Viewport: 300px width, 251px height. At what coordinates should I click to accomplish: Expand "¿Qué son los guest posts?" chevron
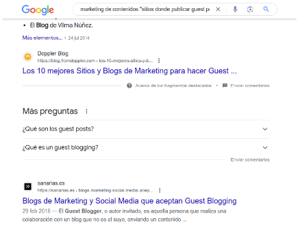[265, 129]
